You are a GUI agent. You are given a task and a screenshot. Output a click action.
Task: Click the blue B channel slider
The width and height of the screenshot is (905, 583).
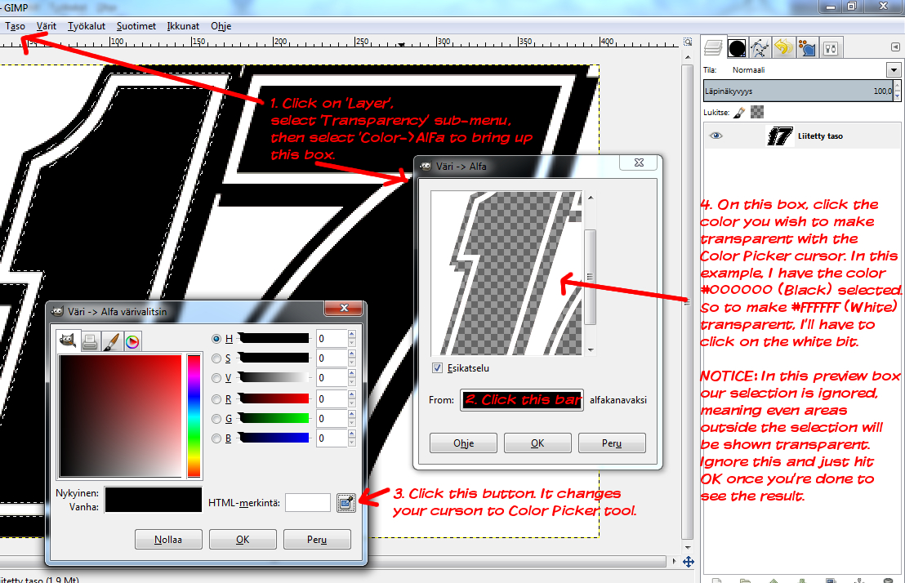tap(274, 438)
